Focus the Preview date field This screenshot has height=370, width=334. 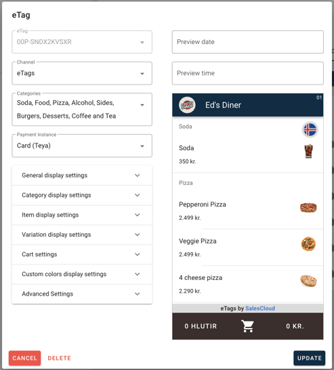click(x=248, y=42)
